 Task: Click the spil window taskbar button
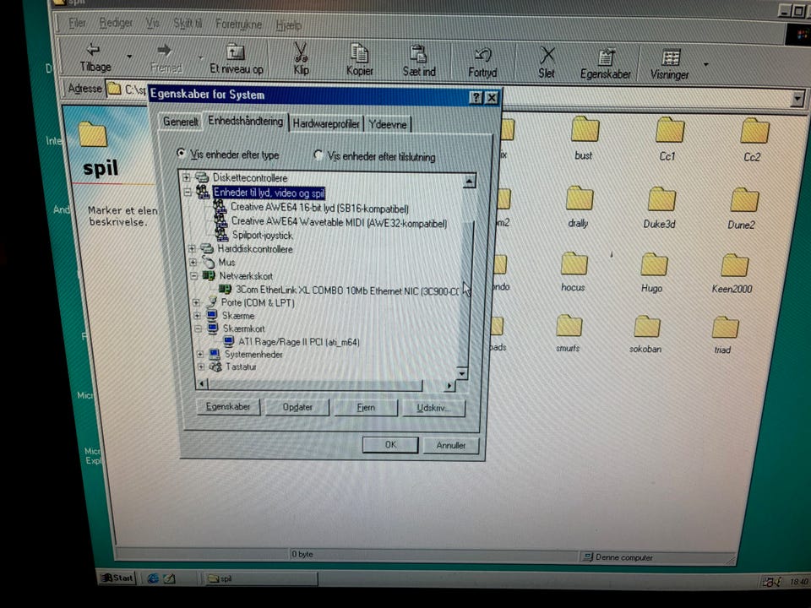point(260,578)
